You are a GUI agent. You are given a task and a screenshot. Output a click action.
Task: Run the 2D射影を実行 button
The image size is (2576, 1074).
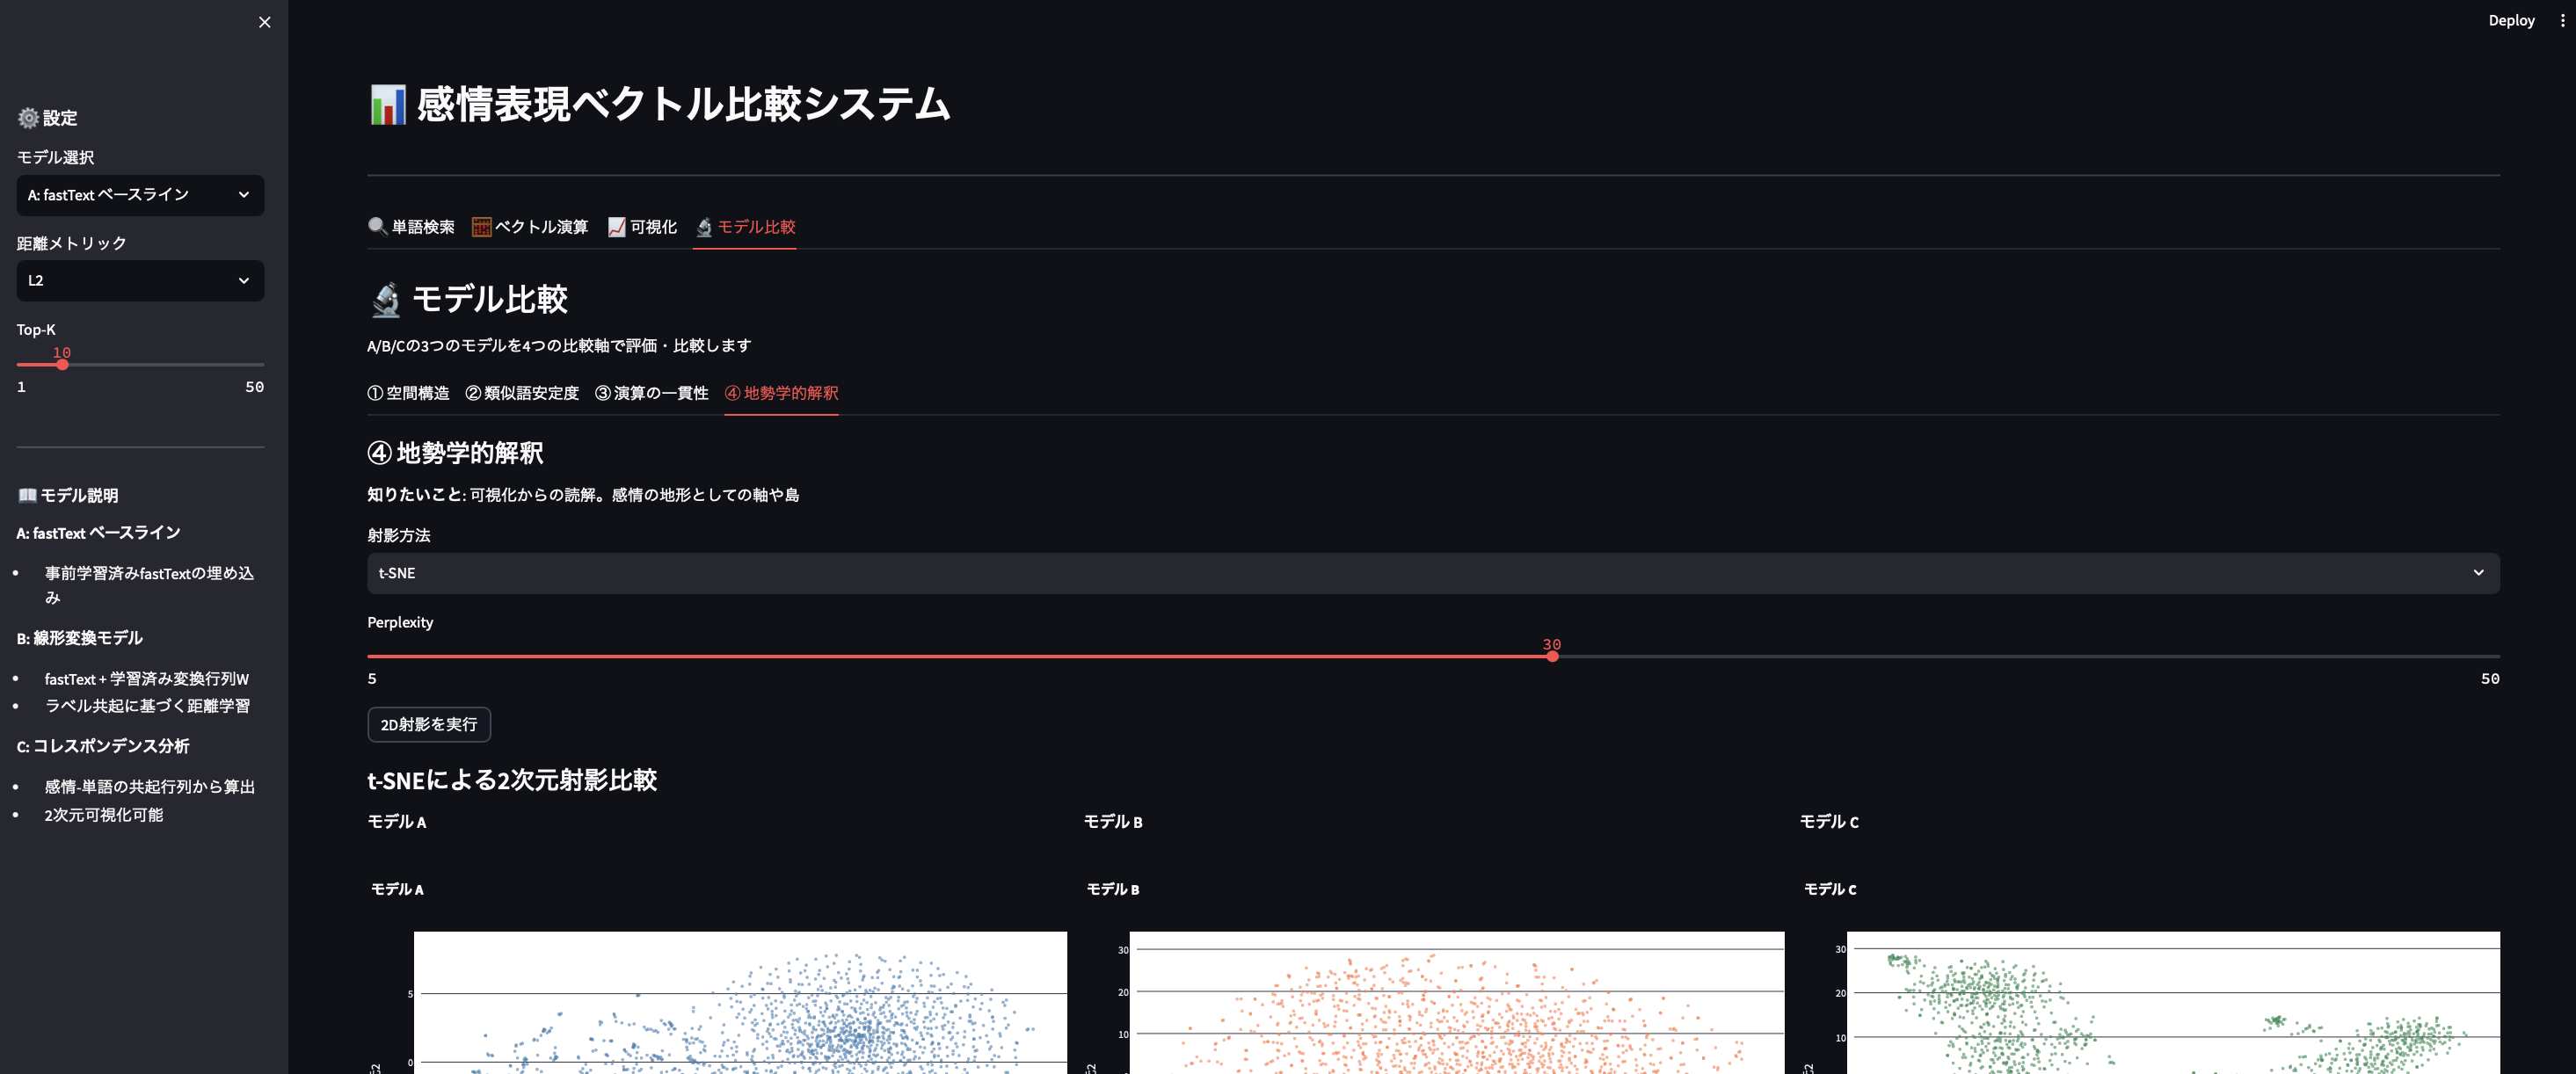coord(428,724)
